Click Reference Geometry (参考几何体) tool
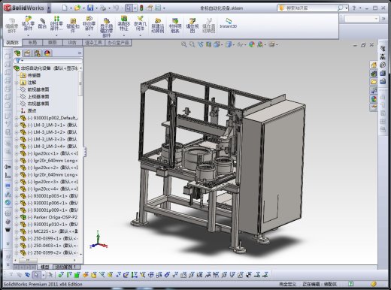The height and width of the screenshot is (290, 391). 140,23
